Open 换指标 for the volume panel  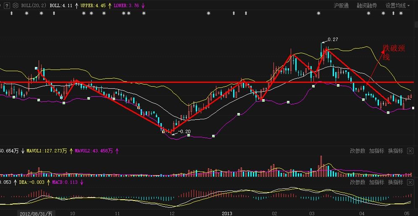pyautogui.click(x=395, y=151)
